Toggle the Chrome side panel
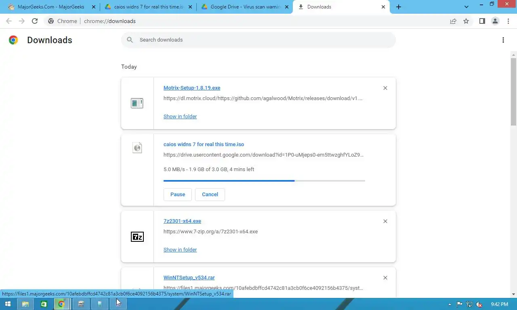The image size is (517, 310). tap(482, 21)
